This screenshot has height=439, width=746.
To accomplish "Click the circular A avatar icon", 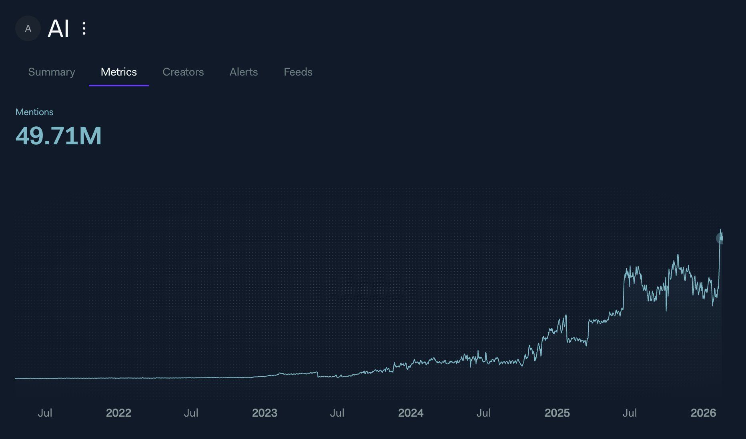I will coord(28,29).
